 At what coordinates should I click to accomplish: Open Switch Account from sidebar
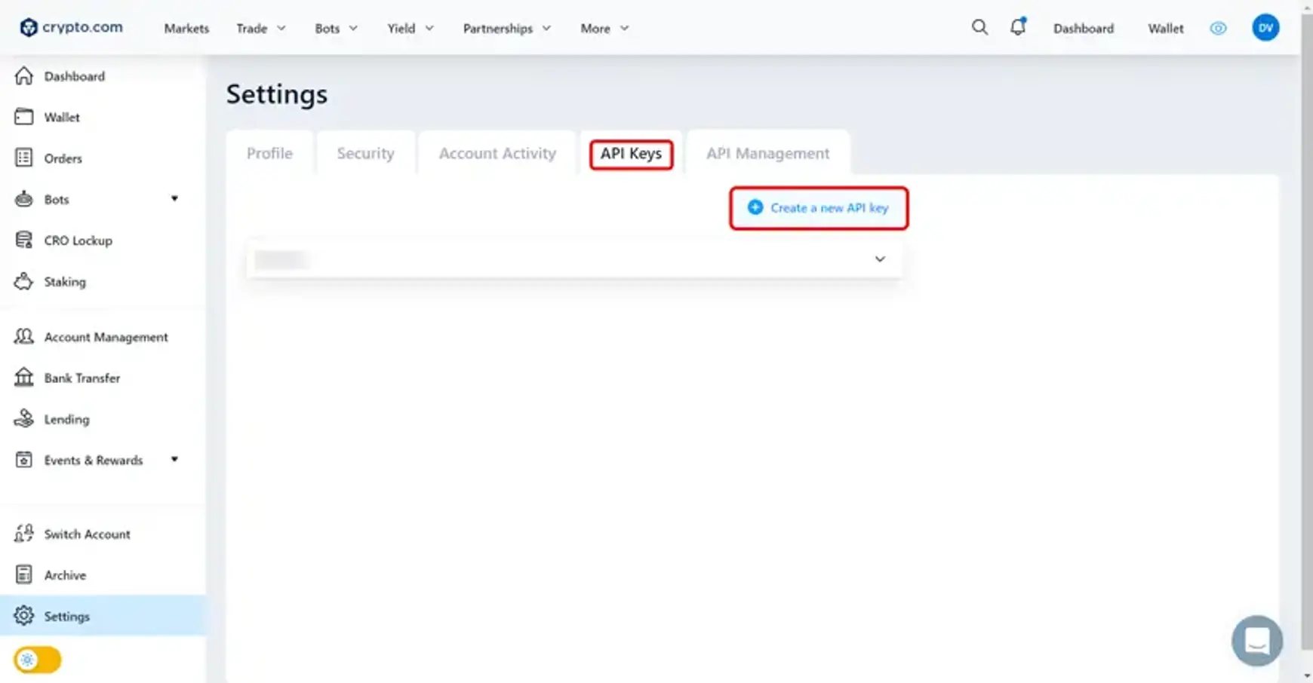pyautogui.click(x=87, y=534)
